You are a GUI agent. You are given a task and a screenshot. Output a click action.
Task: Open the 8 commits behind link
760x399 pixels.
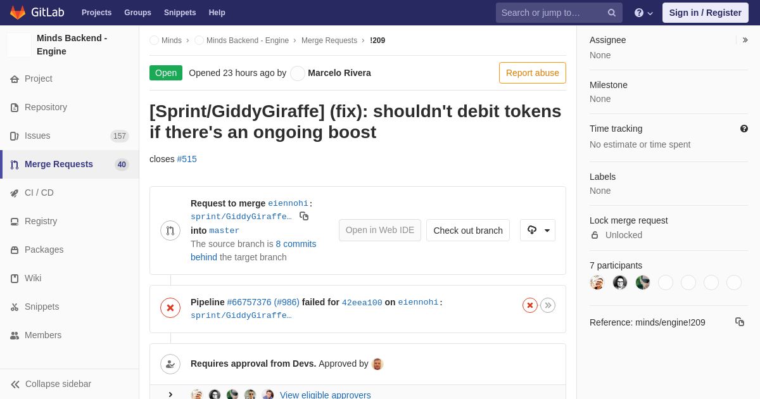(253, 250)
